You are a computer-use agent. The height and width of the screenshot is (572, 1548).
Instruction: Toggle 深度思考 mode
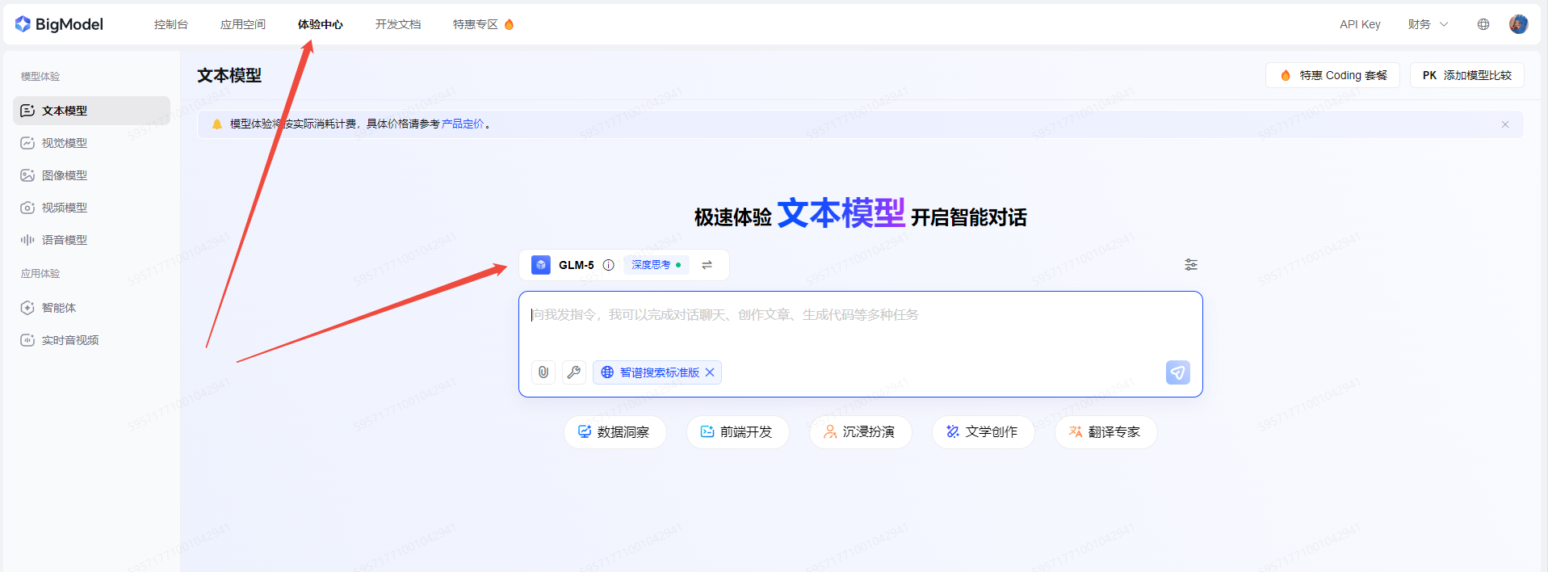(x=657, y=265)
